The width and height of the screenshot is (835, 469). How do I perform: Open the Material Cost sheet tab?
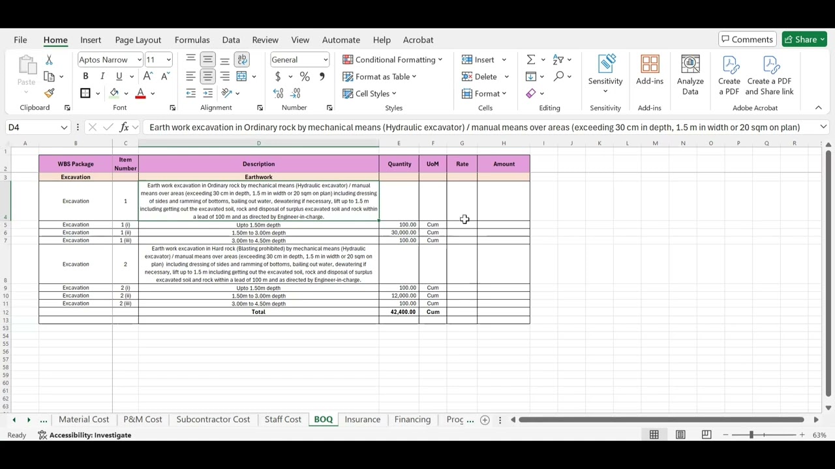(x=83, y=419)
